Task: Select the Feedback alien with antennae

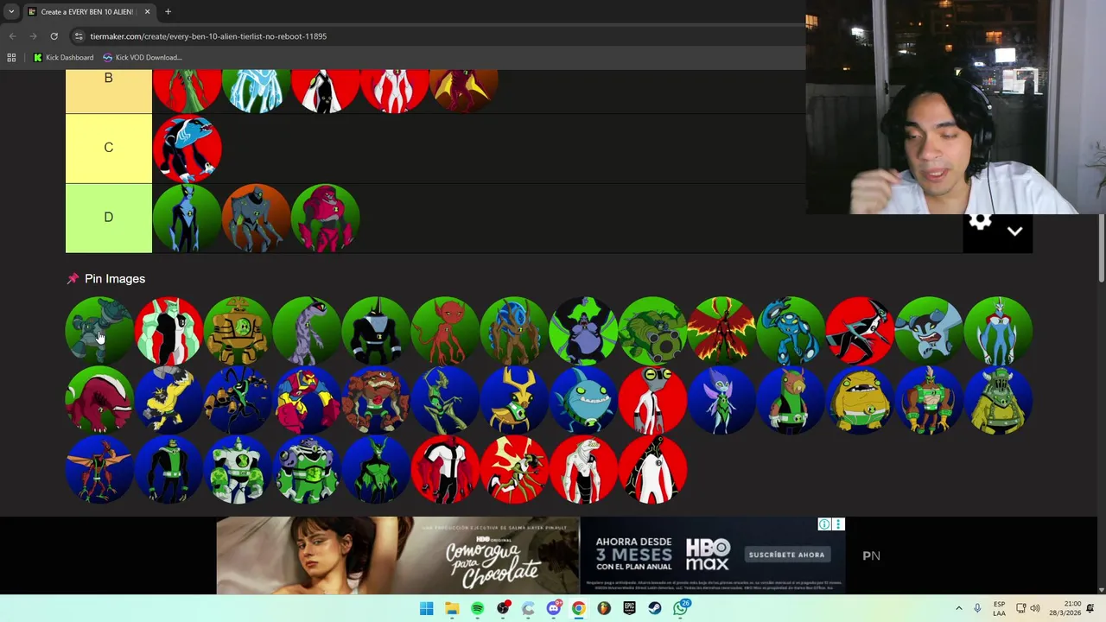Action: coord(238,399)
